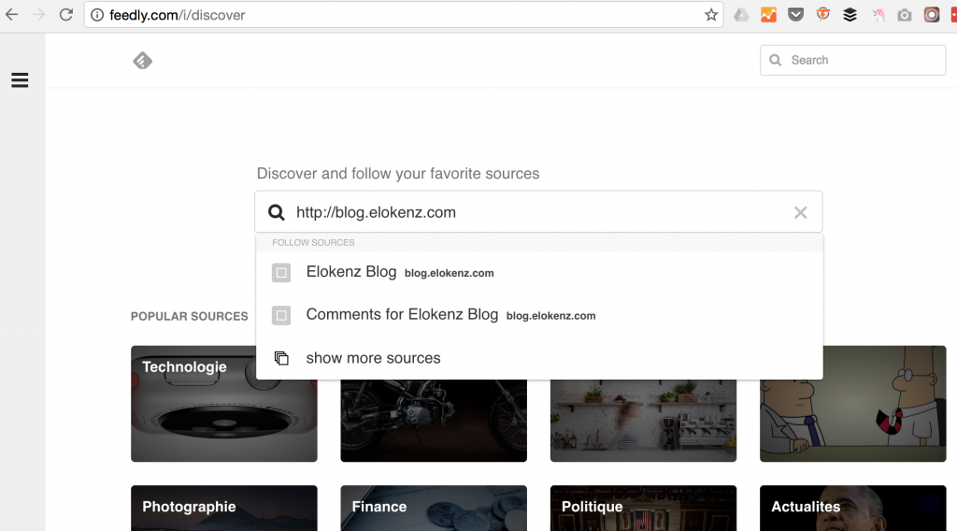Clear the discover search field

pyautogui.click(x=800, y=212)
